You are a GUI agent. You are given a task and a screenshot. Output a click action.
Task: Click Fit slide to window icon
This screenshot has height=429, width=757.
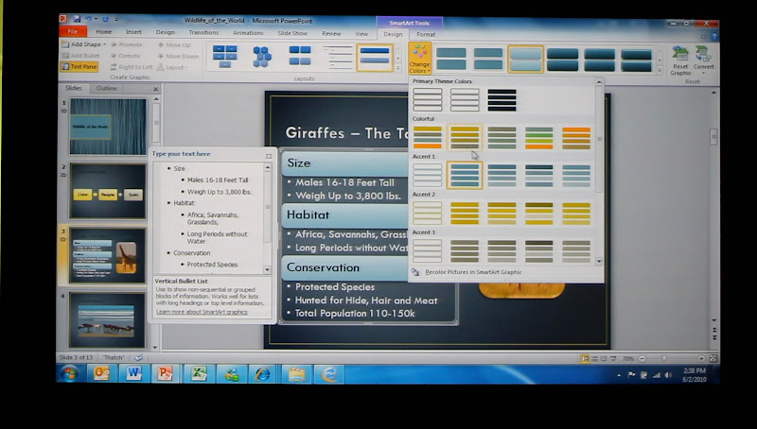click(713, 359)
